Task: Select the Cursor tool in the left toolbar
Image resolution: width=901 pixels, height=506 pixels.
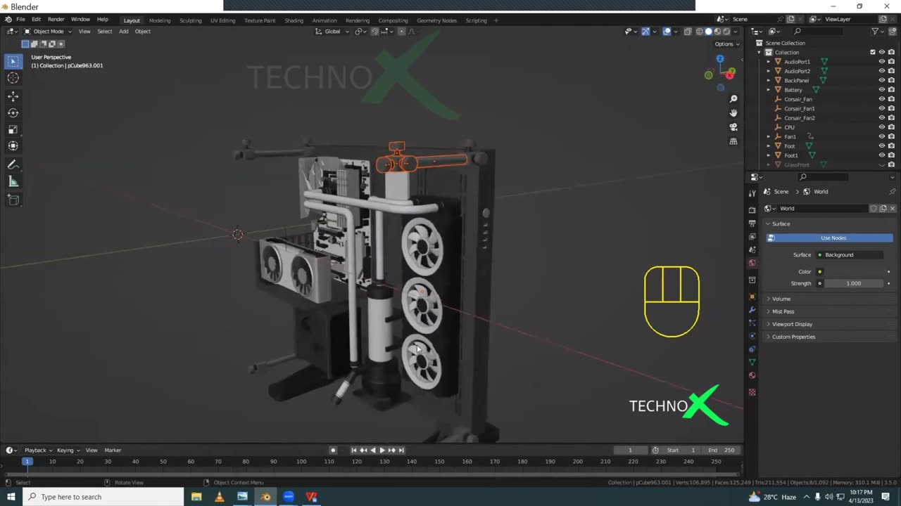Action: [x=13, y=78]
